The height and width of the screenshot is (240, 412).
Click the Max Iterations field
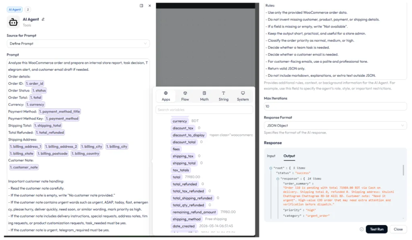click(335, 107)
